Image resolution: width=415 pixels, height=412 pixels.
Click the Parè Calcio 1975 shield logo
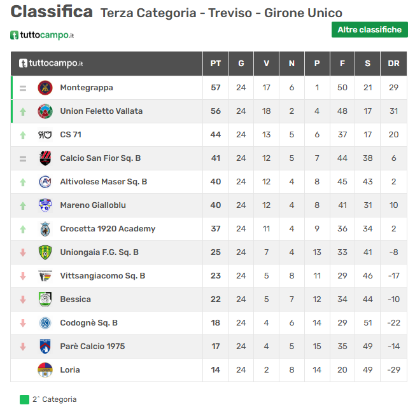pos(45,347)
